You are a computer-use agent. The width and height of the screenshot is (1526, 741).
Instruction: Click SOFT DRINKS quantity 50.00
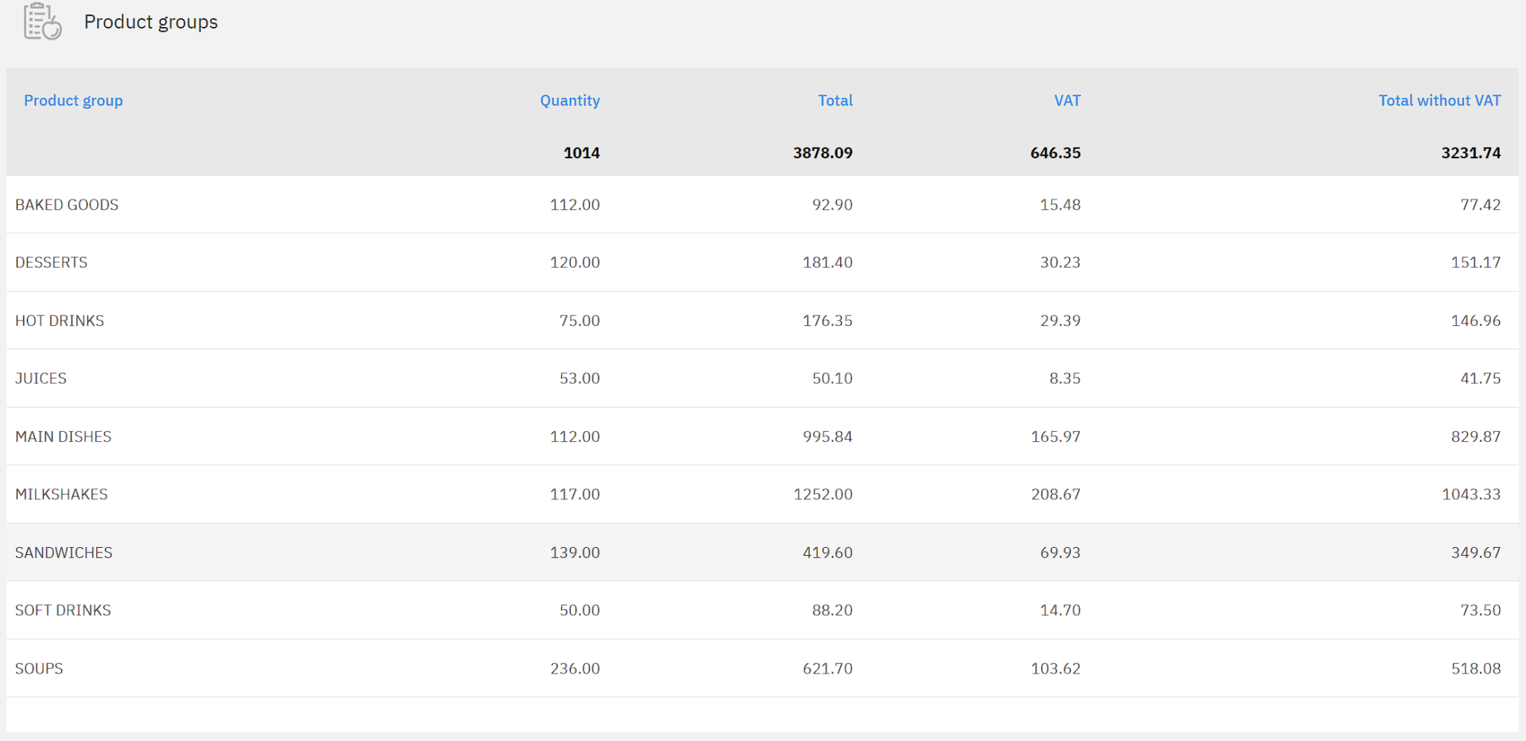click(x=579, y=611)
